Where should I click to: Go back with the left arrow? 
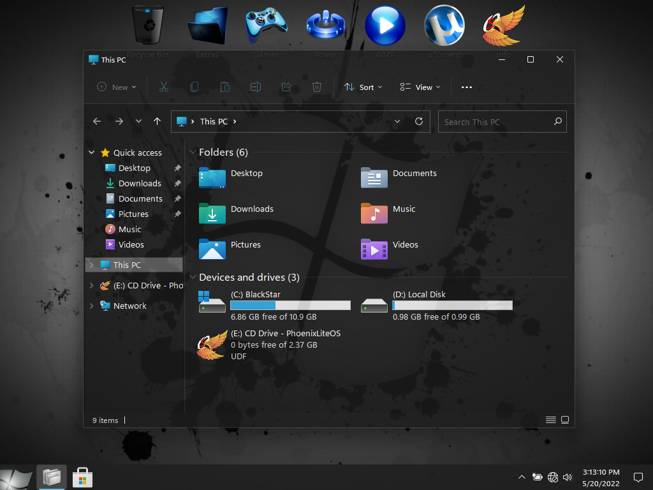[97, 121]
